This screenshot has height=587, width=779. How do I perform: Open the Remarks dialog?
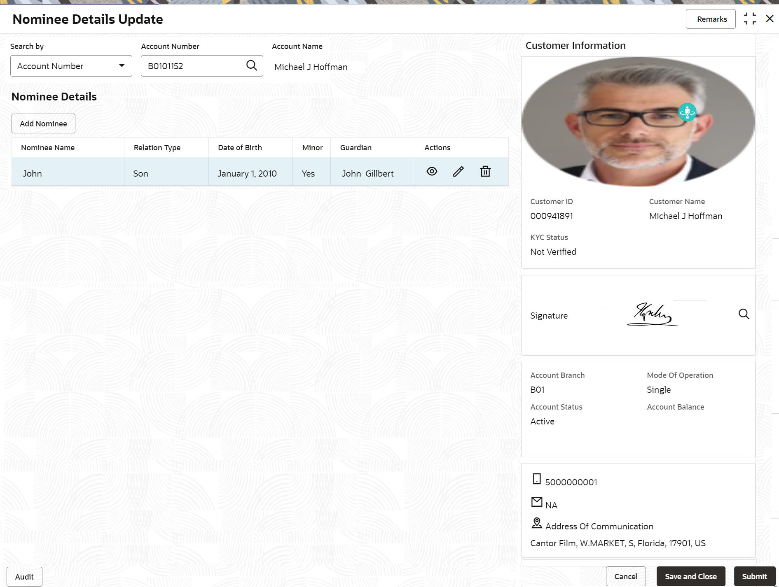(711, 19)
